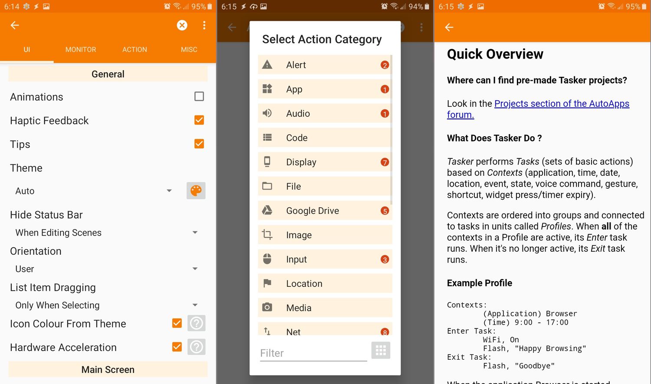Show help for Hardware Acceleration

pyautogui.click(x=197, y=347)
